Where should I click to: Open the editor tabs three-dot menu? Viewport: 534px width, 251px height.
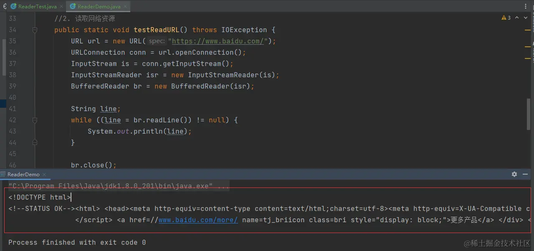pos(526,6)
